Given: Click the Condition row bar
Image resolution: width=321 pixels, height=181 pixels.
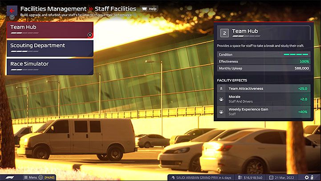Looking at the screenshot, I should (296, 54).
